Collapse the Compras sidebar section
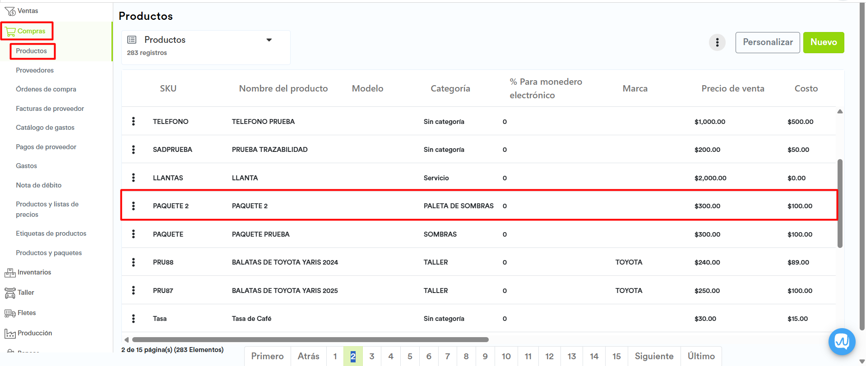Viewport: 866px width, 366px height. tap(31, 31)
